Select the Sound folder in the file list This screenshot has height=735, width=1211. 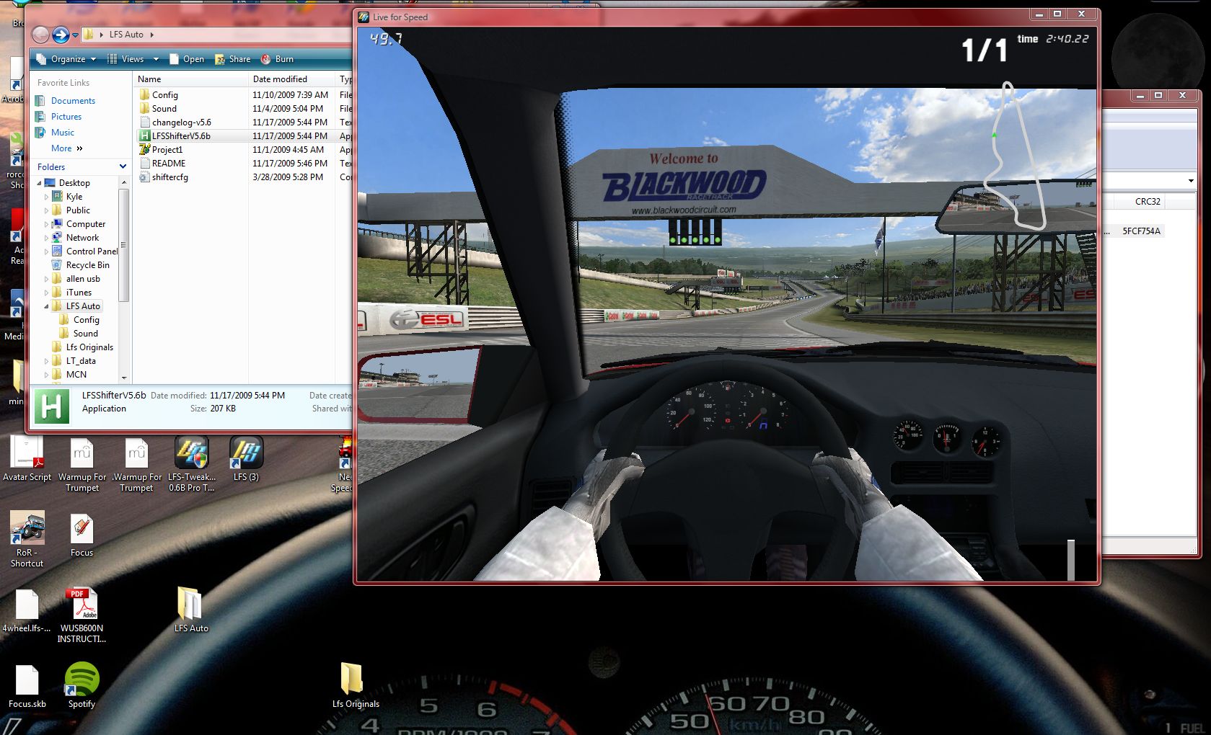164,109
